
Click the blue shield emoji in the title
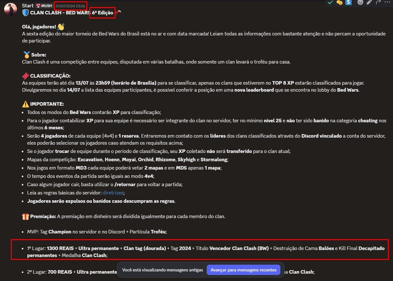coord(26,13)
